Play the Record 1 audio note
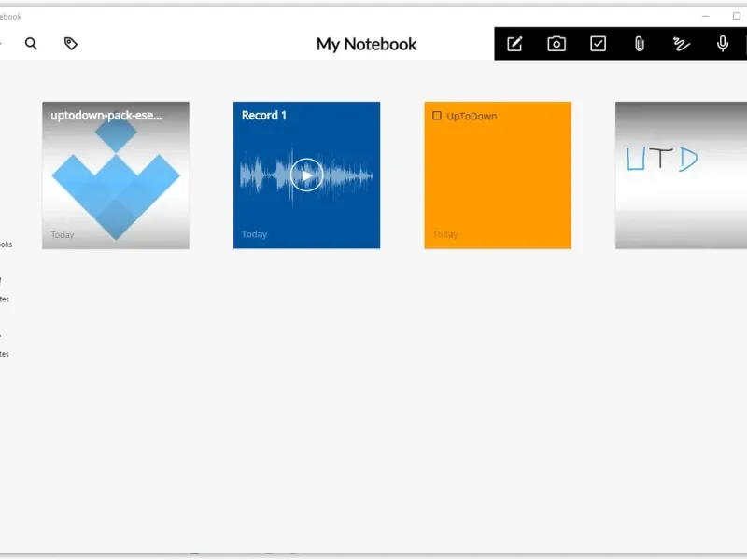747x560 pixels. (306, 175)
